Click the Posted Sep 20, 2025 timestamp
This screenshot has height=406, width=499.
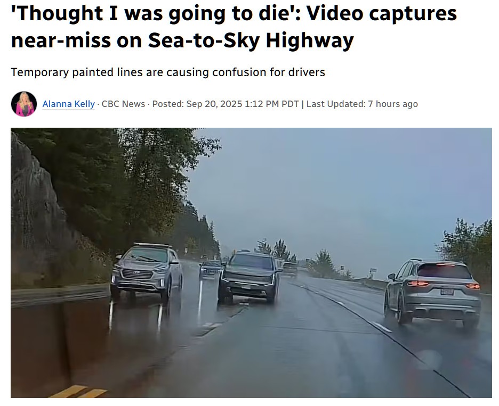226,104
